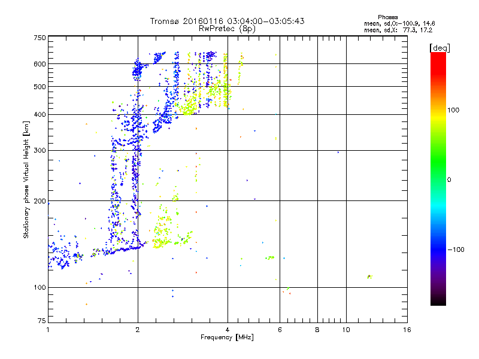Select the '400' height tick label
The image size is (479, 359).
40,115
